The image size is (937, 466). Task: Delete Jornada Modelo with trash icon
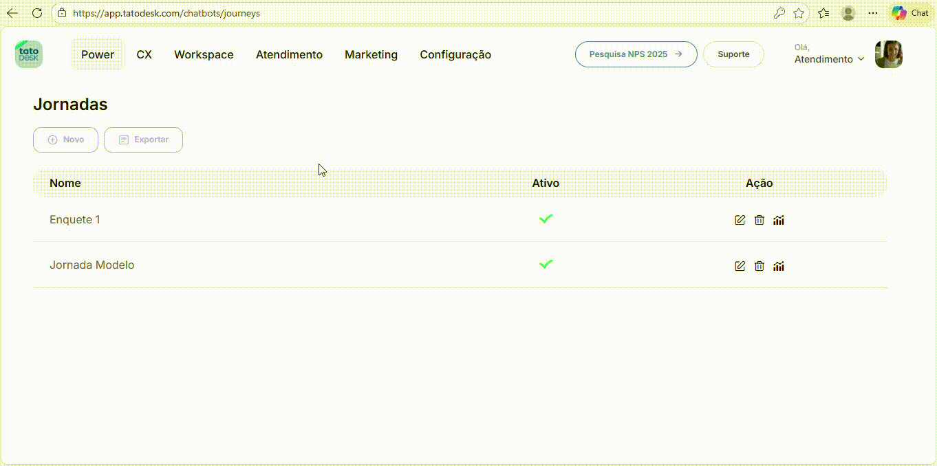tap(759, 266)
